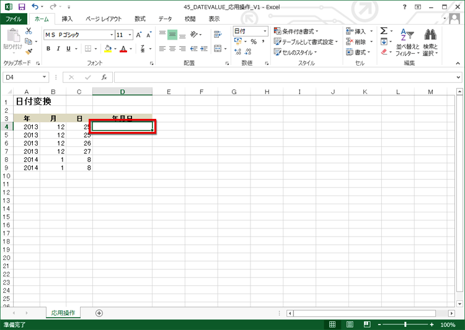Click the Percent style icon
This screenshot has width=465, height=330.
coord(254,41)
